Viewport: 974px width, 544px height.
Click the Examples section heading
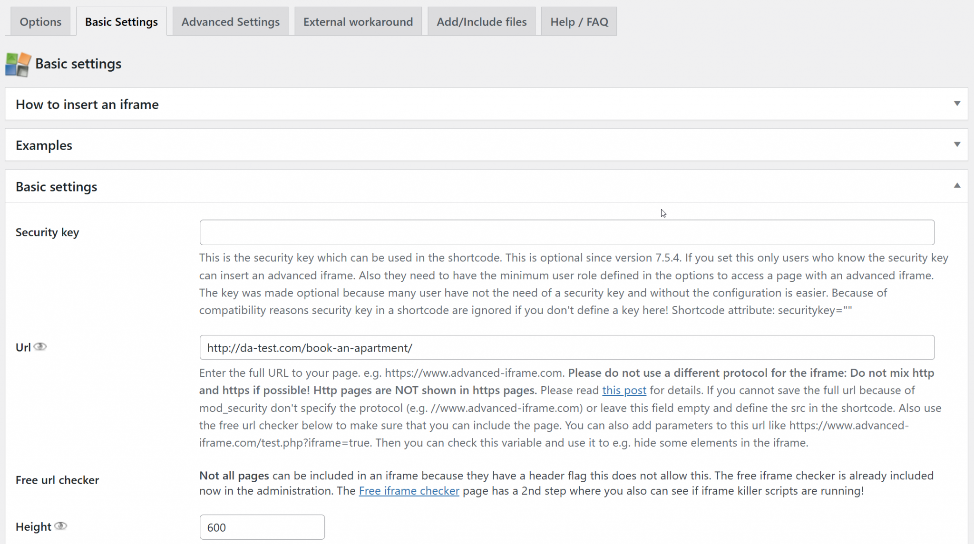pyautogui.click(x=44, y=145)
